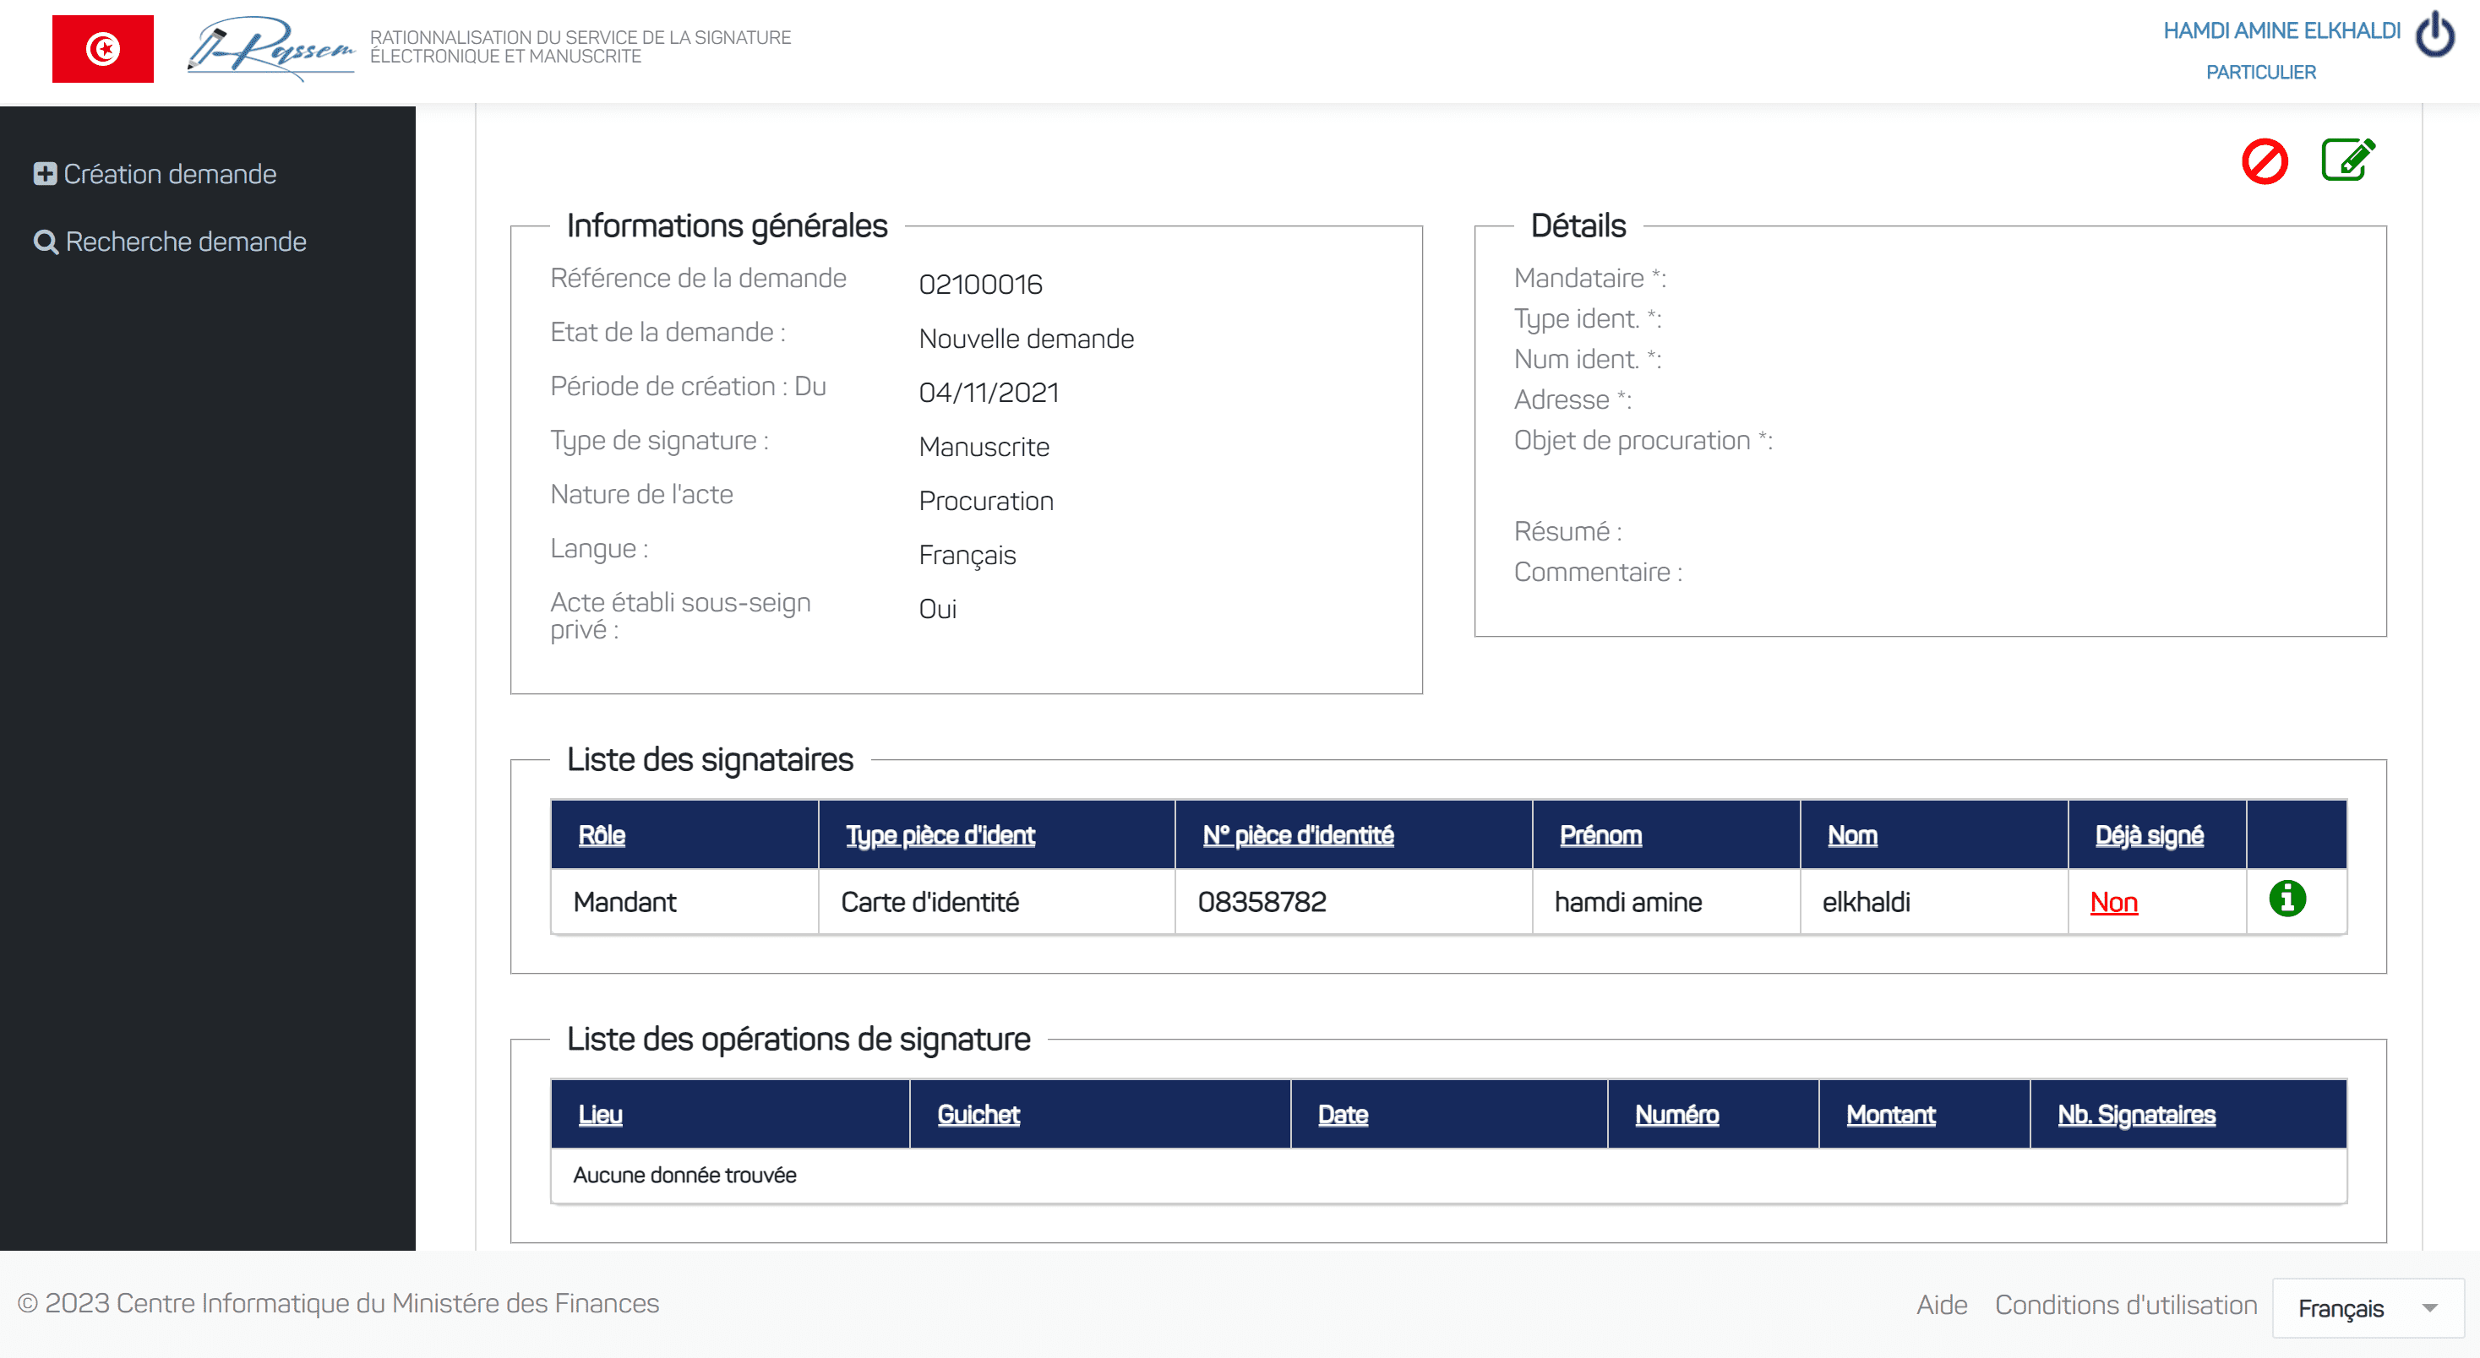The height and width of the screenshot is (1358, 2480).
Task: Click the Résumé field label
Action: (x=1567, y=531)
